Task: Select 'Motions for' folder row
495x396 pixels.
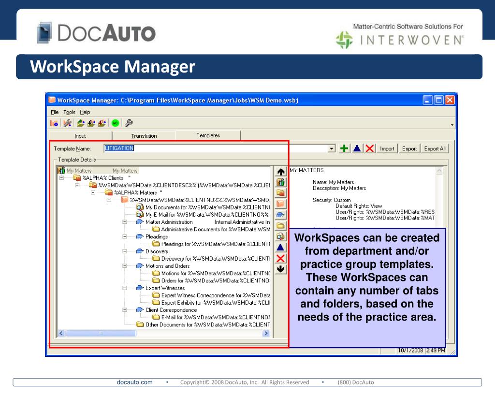Action: point(212,273)
